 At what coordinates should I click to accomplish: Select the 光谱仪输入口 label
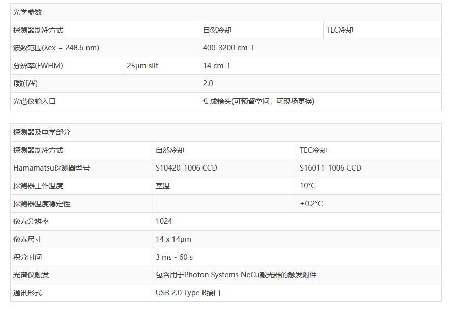35,101
